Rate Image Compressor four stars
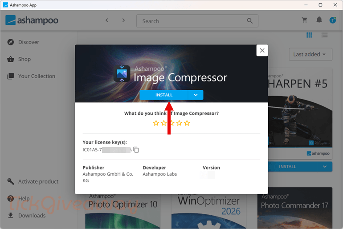The image size is (343, 229). click(179, 123)
